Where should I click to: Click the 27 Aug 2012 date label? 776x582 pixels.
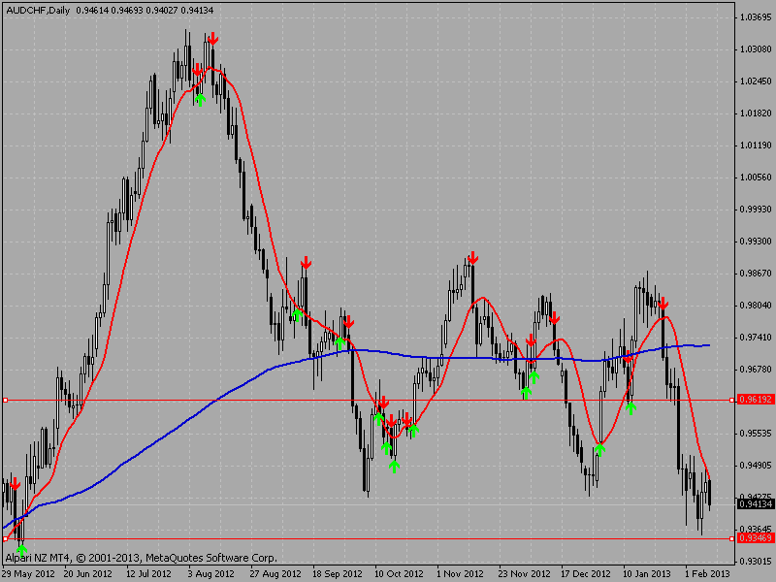[x=275, y=574]
